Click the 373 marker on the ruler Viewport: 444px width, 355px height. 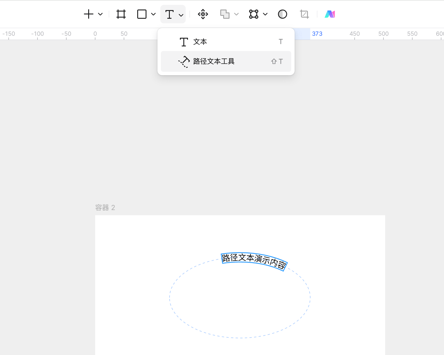pos(317,34)
